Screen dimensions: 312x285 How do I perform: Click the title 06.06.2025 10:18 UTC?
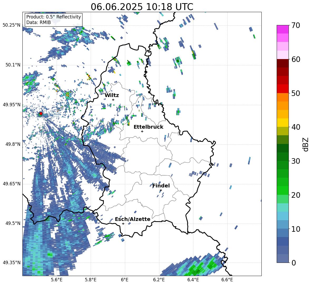(142, 7)
